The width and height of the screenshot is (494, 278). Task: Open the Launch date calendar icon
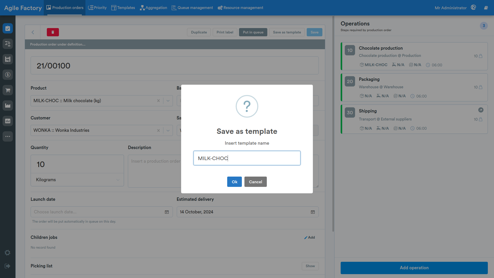167,212
